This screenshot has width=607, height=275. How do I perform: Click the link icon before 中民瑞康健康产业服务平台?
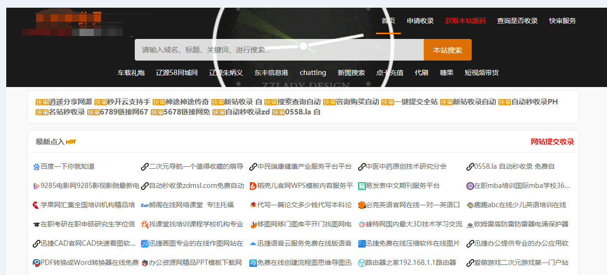tap(253, 167)
